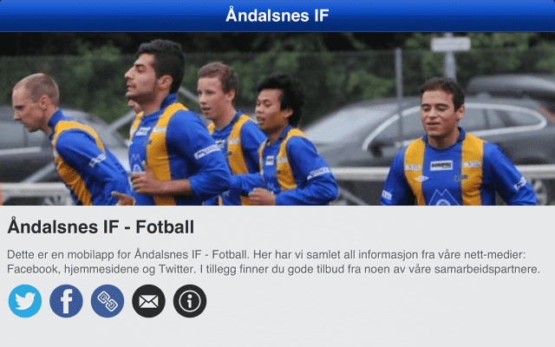Click the chain-link website icon
The image size is (555, 347).
(108, 301)
